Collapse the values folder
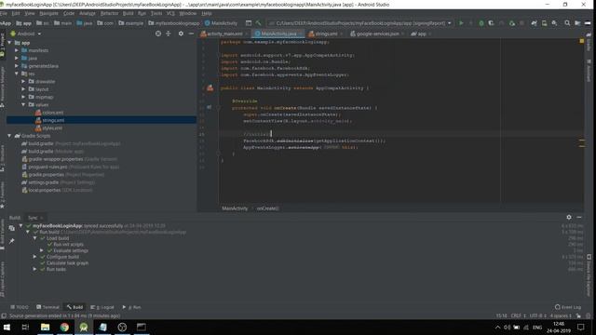The image size is (596, 335). (23, 104)
